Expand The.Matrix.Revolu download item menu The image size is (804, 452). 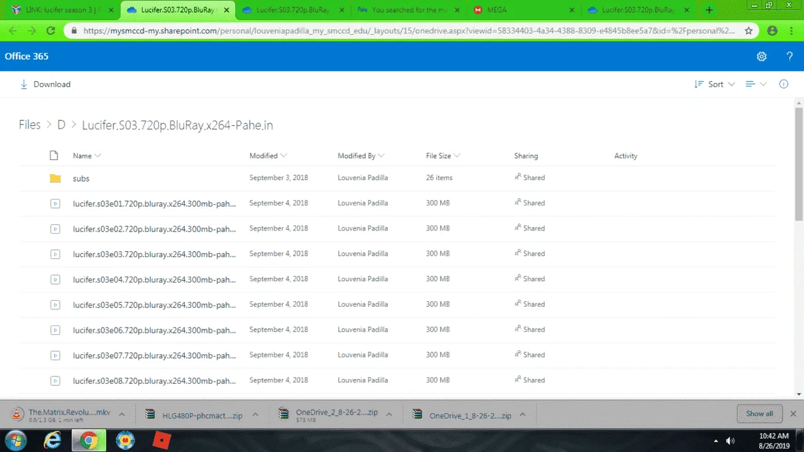122,415
